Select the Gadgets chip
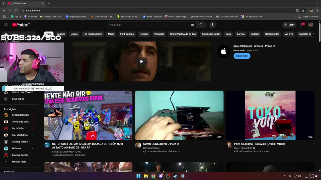The width and height of the screenshot is (321, 180). pyautogui.click(x=255, y=34)
